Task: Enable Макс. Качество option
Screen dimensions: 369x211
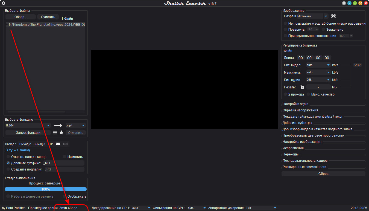Action: pos(320,94)
